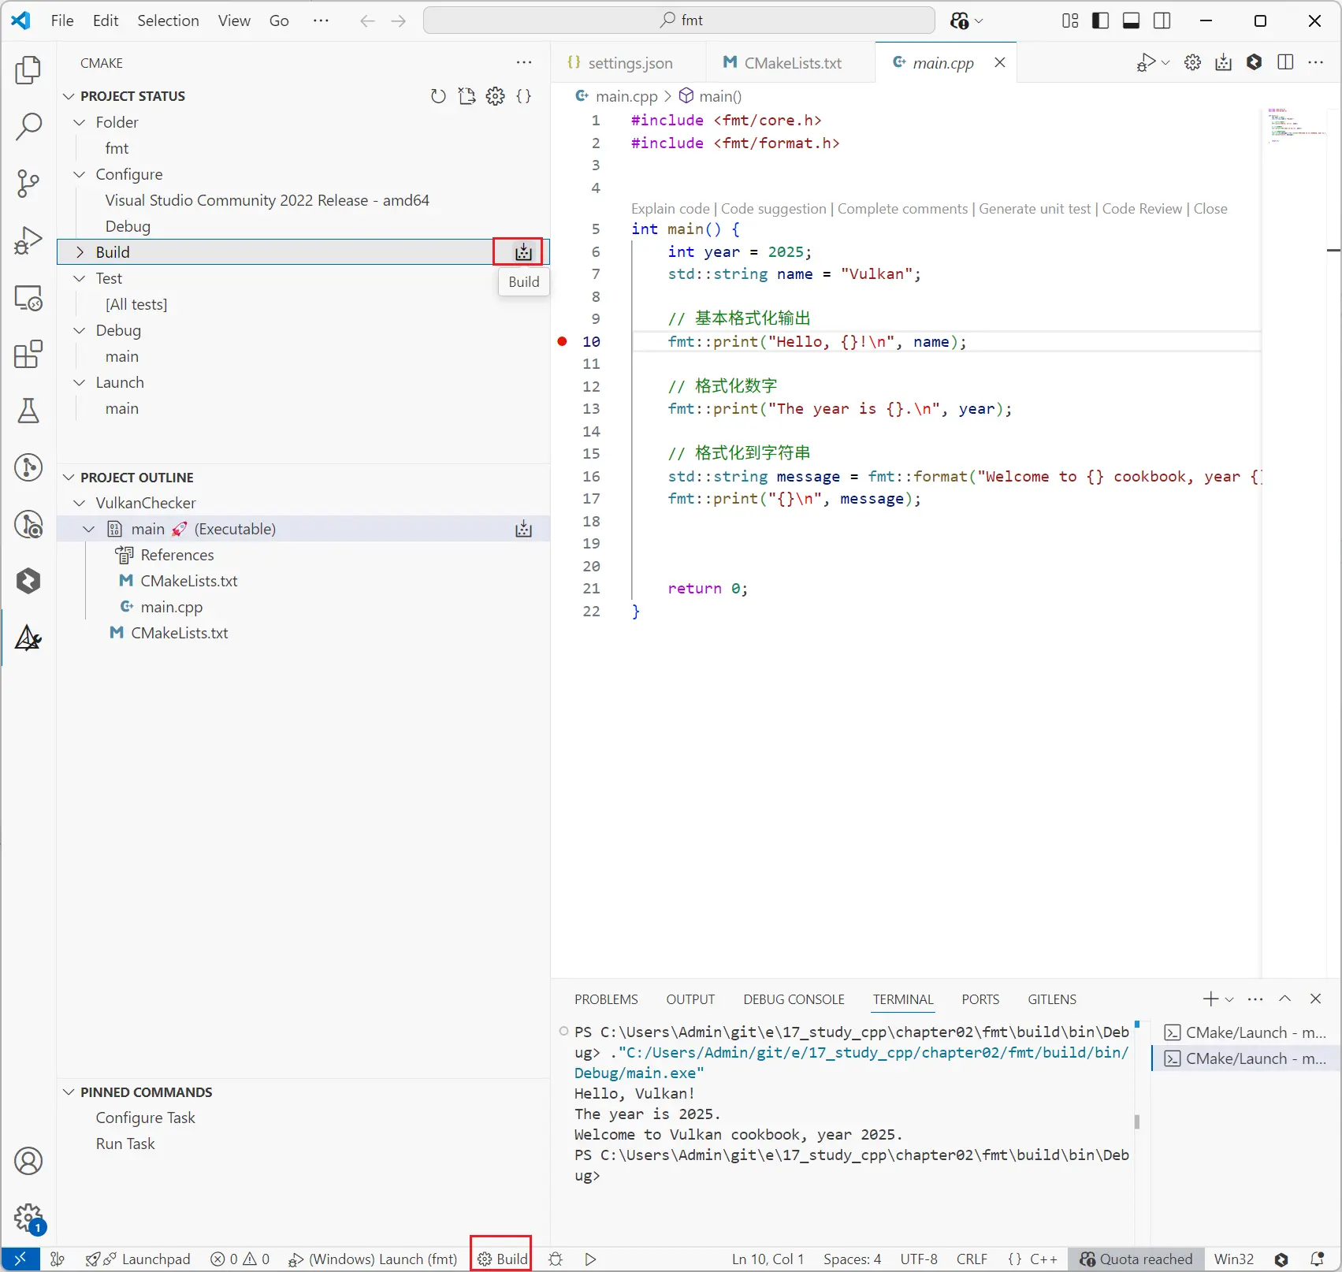Click the terminal panel scrollbar
Viewport: 1342px width, 1272px height.
(1136, 1121)
